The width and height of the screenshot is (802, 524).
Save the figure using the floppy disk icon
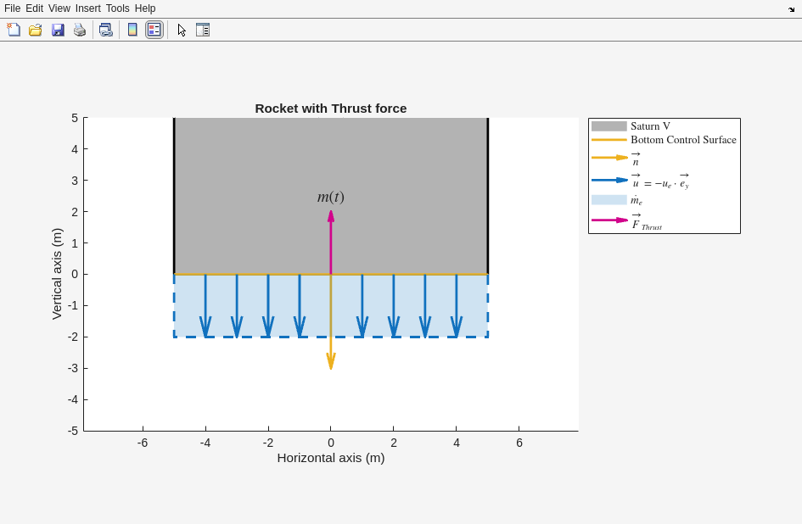(58, 30)
